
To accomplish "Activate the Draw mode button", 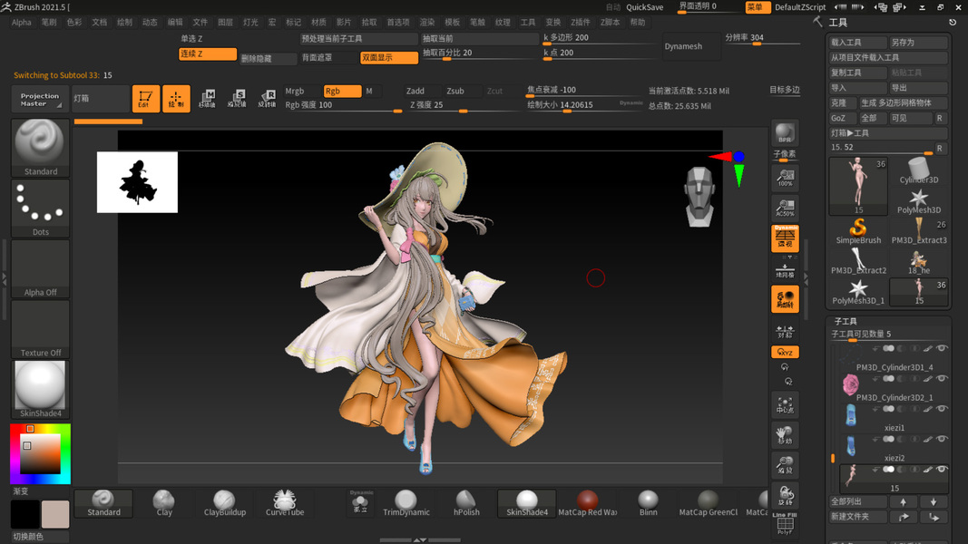I will tap(176, 99).
